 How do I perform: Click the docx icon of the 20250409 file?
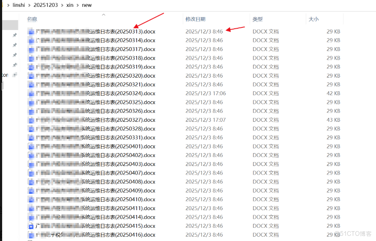pyautogui.click(x=31, y=191)
